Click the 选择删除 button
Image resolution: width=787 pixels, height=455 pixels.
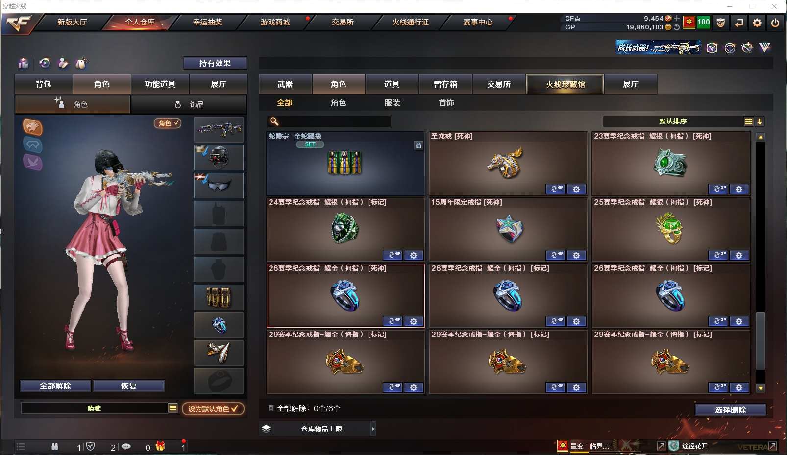tap(730, 410)
